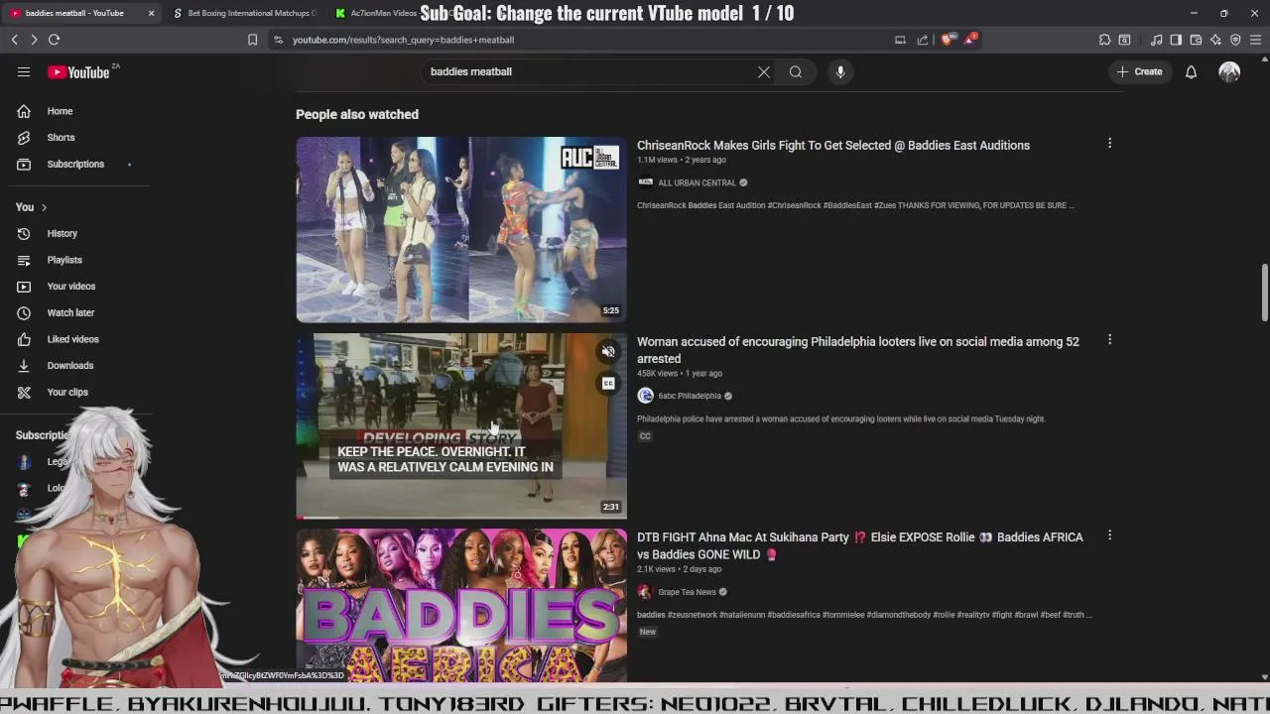Go back with the browser back arrow
Screen dimensions: 1270x714
15,40
